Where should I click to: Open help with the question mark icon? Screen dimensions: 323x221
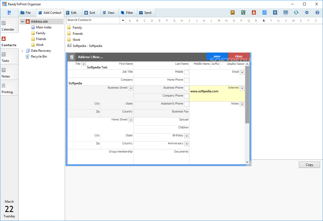point(317,12)
